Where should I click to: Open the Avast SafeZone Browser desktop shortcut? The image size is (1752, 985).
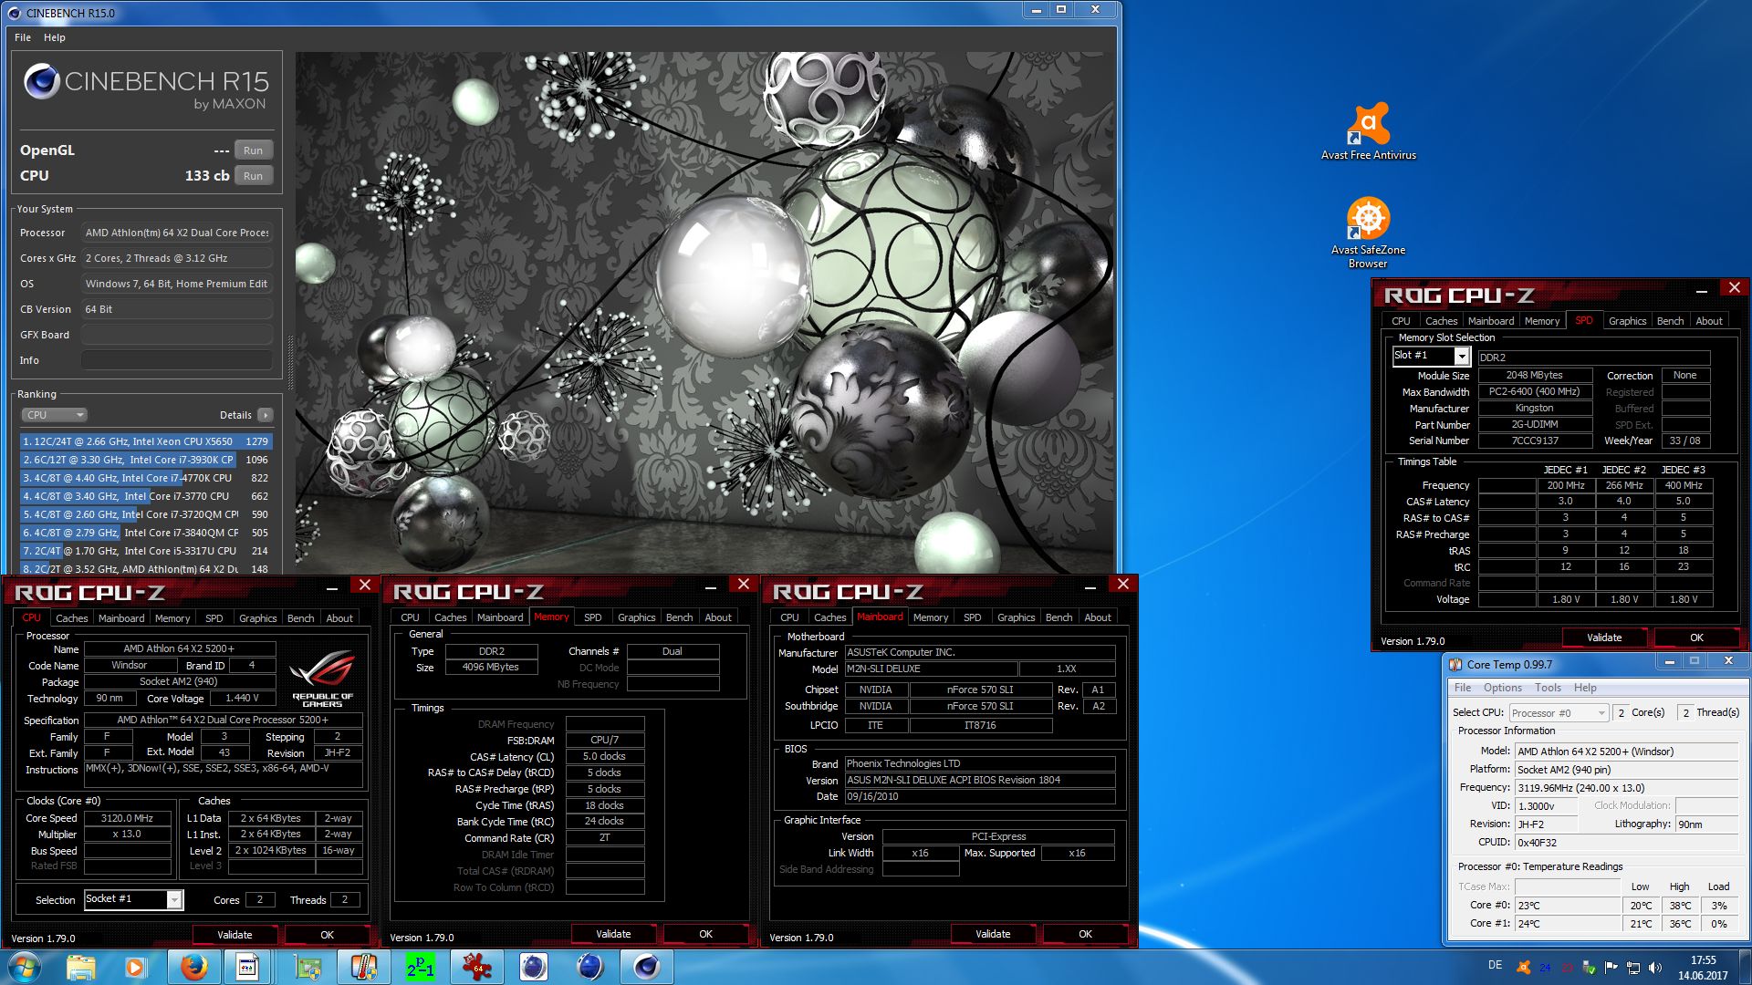tap(1368, 233)
